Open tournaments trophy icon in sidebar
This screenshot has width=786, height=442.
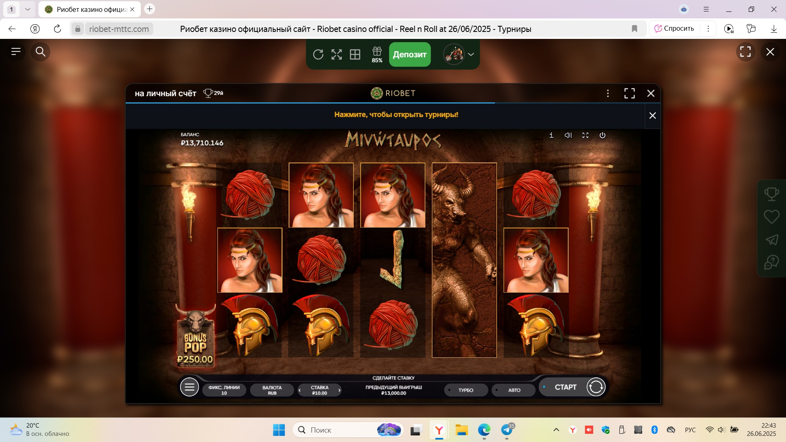771,194
